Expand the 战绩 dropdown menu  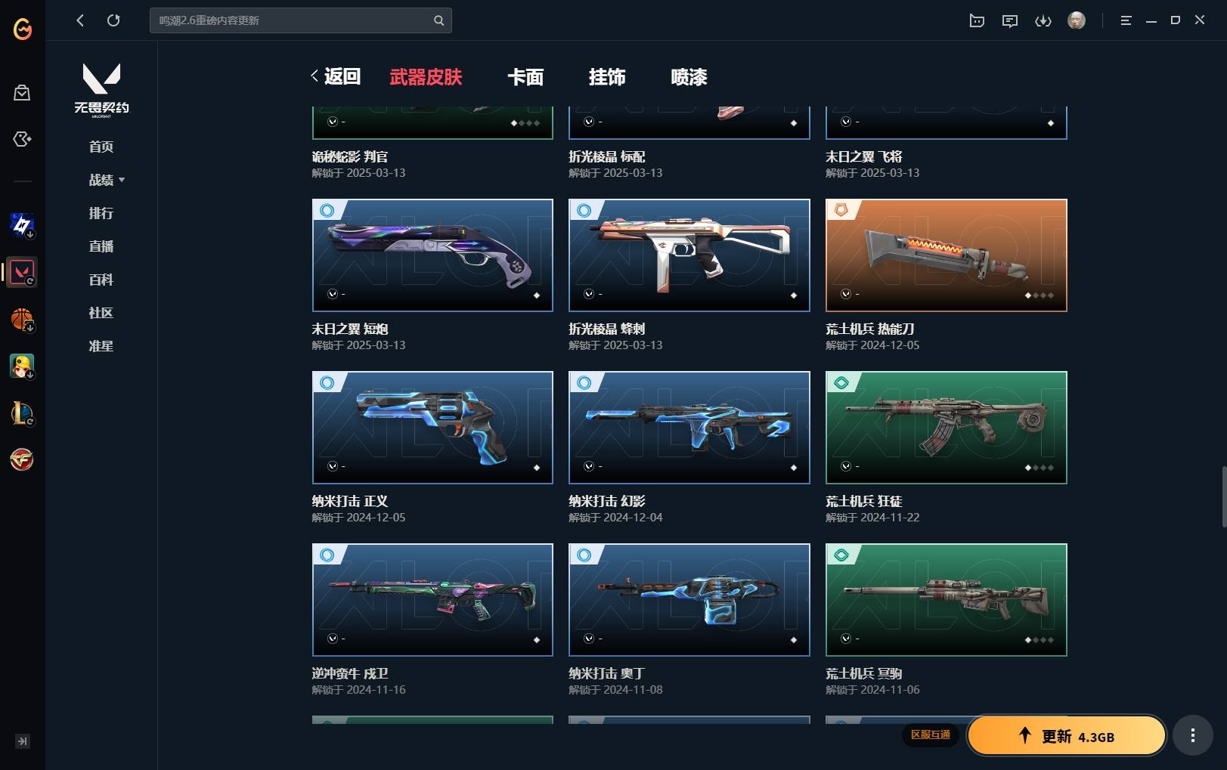pos(107,180)
